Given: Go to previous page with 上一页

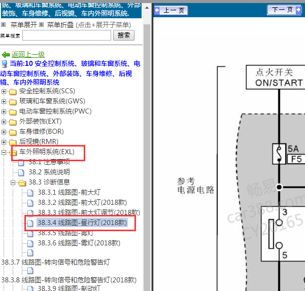Looking at the screenshot, I should click(x=171, y=10).
